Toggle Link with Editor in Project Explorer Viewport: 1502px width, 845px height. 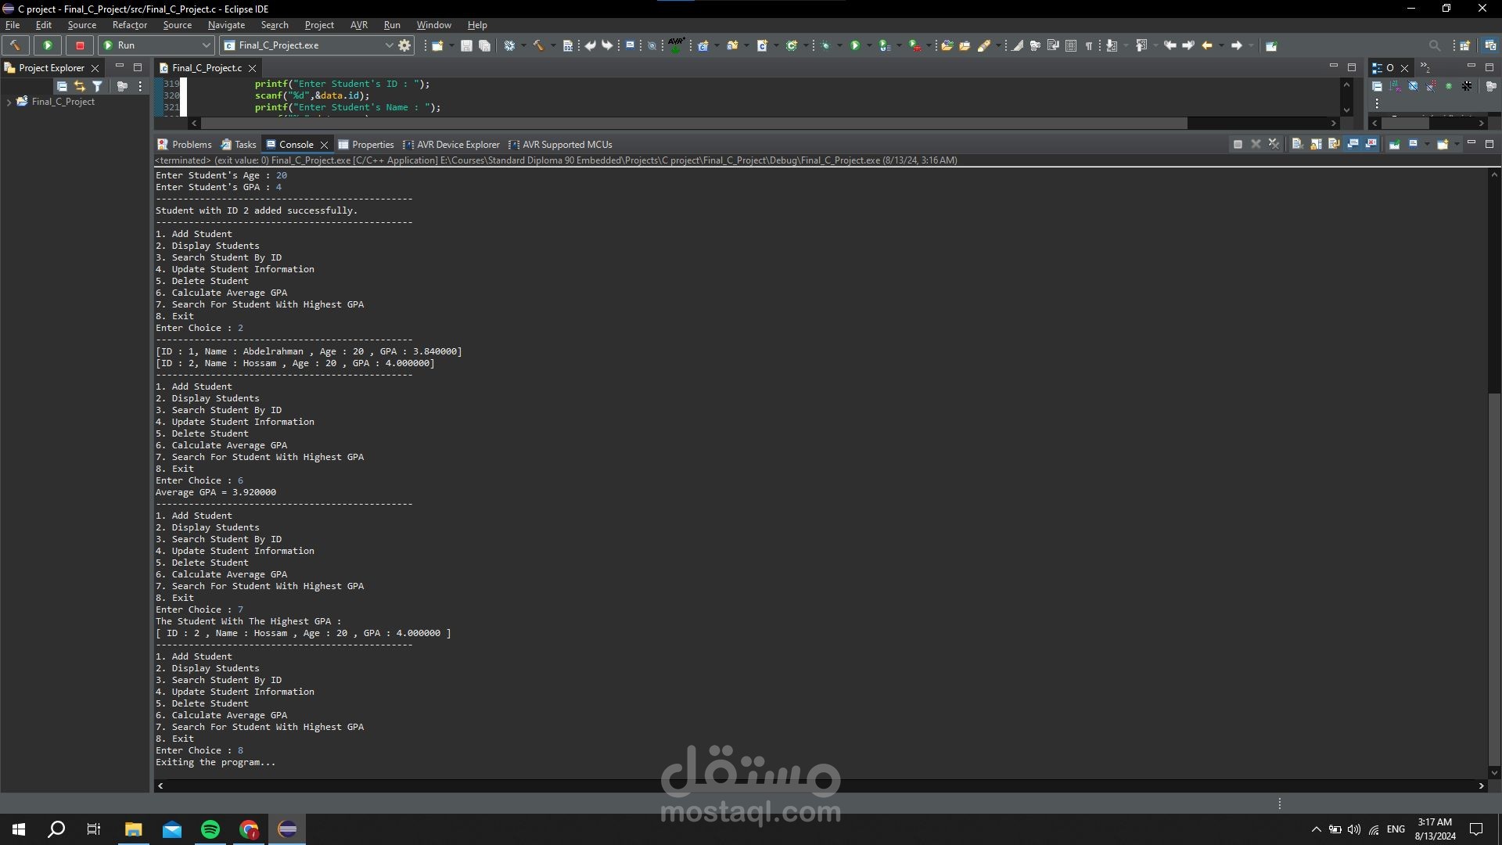pos(80,86)
